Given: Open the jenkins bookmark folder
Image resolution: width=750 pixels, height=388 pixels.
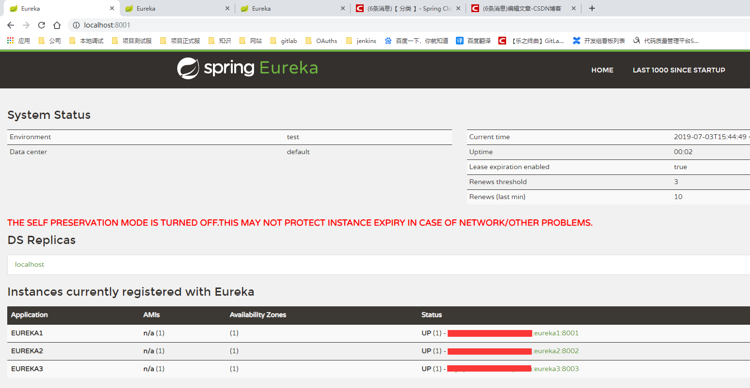Looking at the screenshot, I should 361,41.
